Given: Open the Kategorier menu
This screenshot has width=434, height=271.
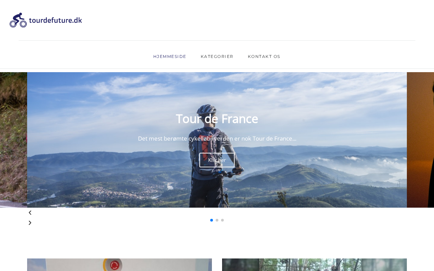Looking at the screenshot, I should click(217, 57).
